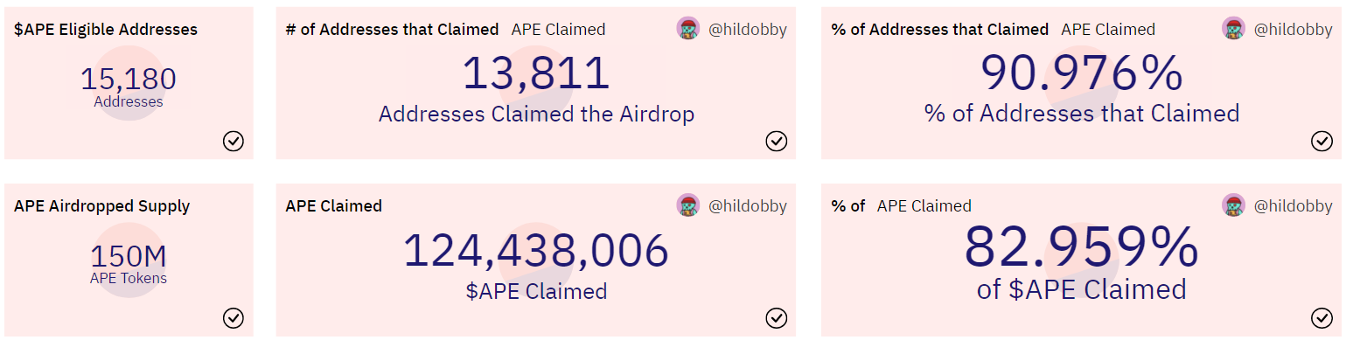Open hildobby avatar in # of Addresses card
1346x340 pixels.
(x=688, y=29)
